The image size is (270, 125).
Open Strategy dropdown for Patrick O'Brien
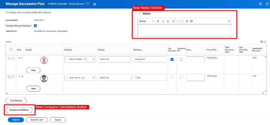point(115,59)
